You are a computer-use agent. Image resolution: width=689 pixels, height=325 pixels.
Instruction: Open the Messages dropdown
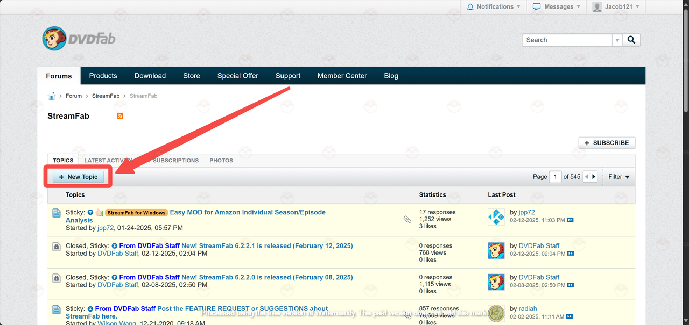tap(556, 6)
